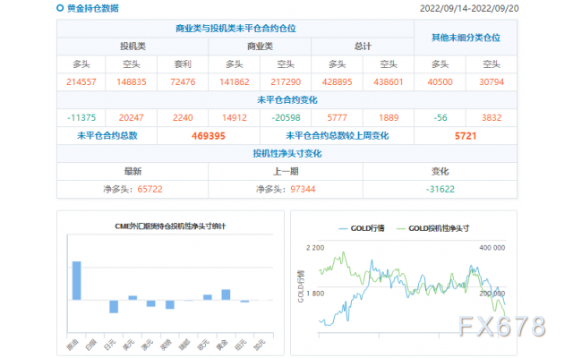Click the 商业类与投机类未平仓合约仓位 header

click(x=235, y=29)
